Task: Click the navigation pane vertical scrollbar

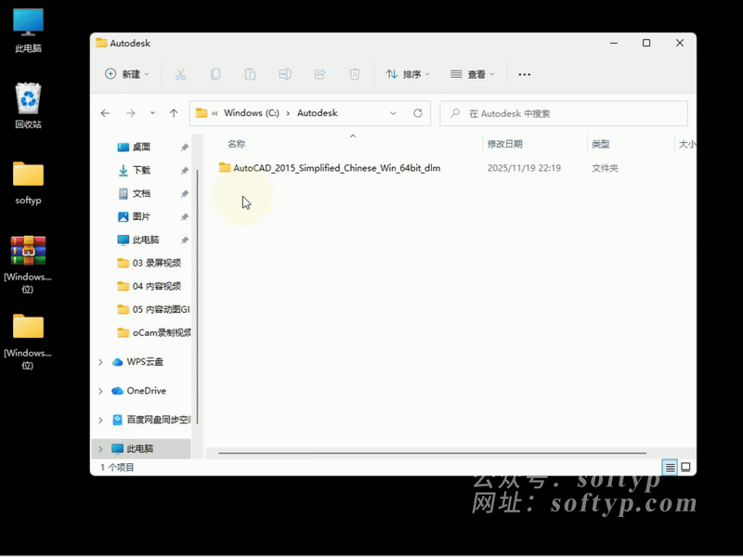Action: pos(197,297)
